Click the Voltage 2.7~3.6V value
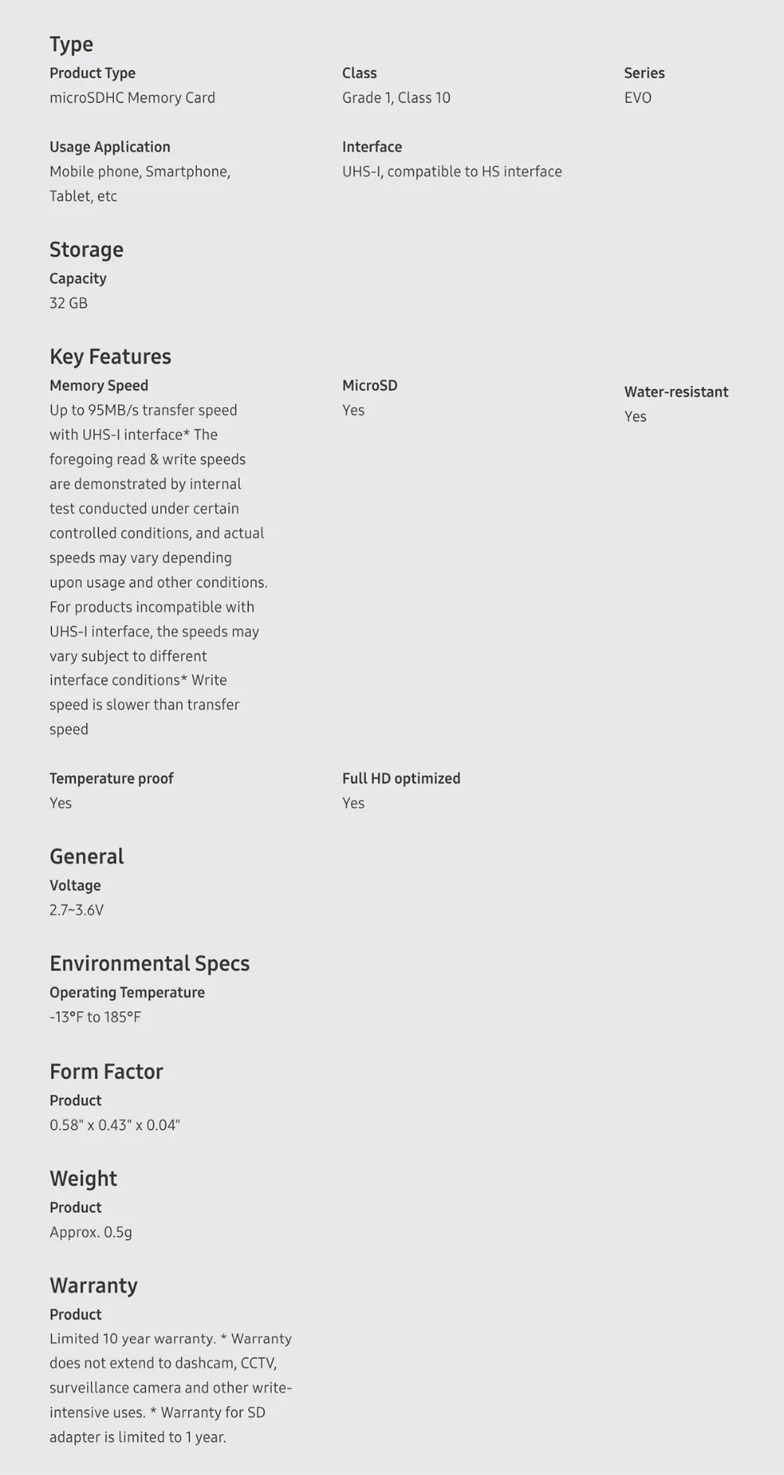784x1475 pixels. coord(77,910)
